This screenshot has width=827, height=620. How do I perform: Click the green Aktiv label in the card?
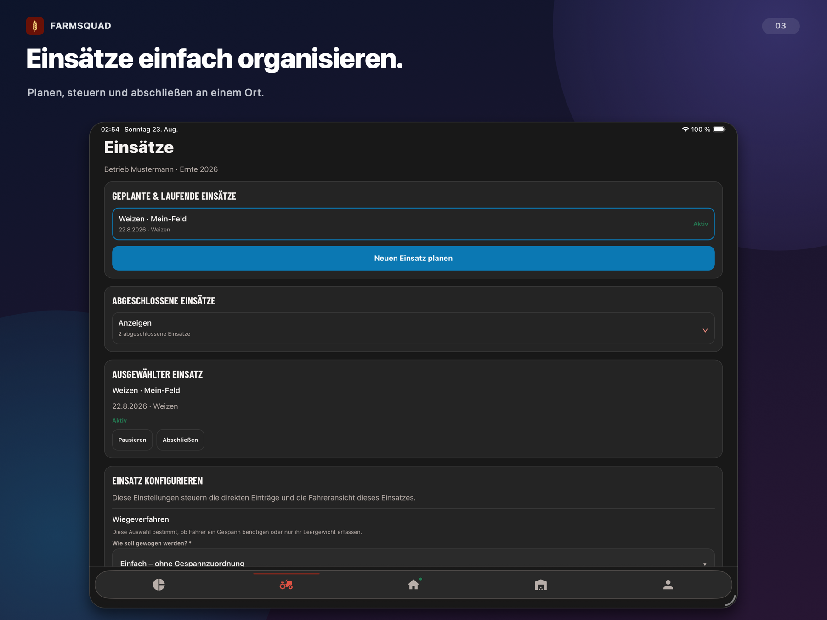701,224
